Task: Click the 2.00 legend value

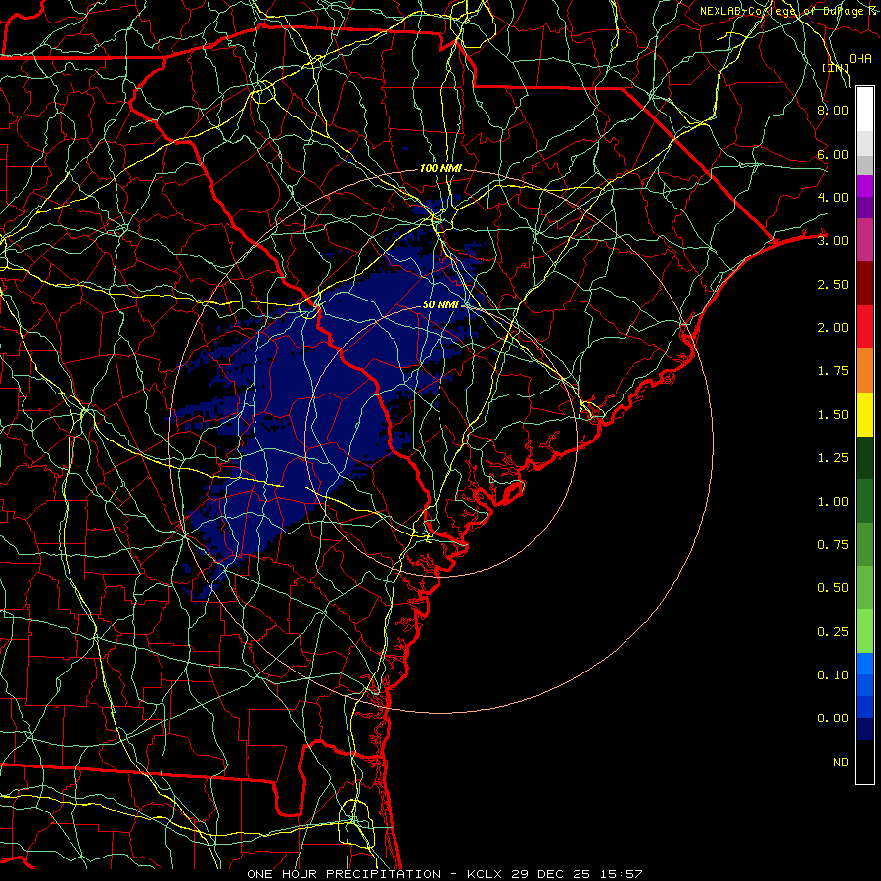Action: [833, 328]
